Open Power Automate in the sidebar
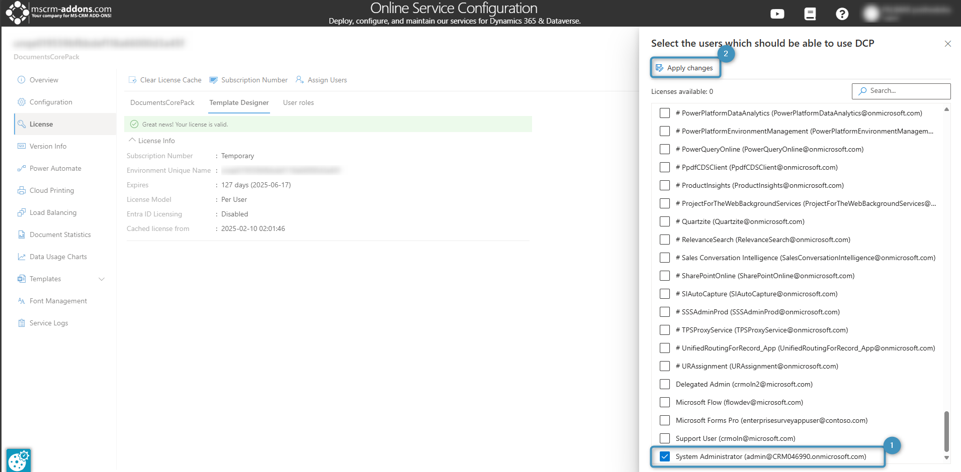Screen dimensions: 961x472 click(65, 168)
